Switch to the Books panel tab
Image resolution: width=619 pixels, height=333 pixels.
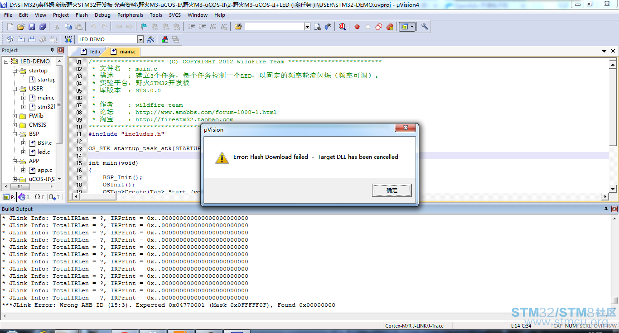point(24,197)
